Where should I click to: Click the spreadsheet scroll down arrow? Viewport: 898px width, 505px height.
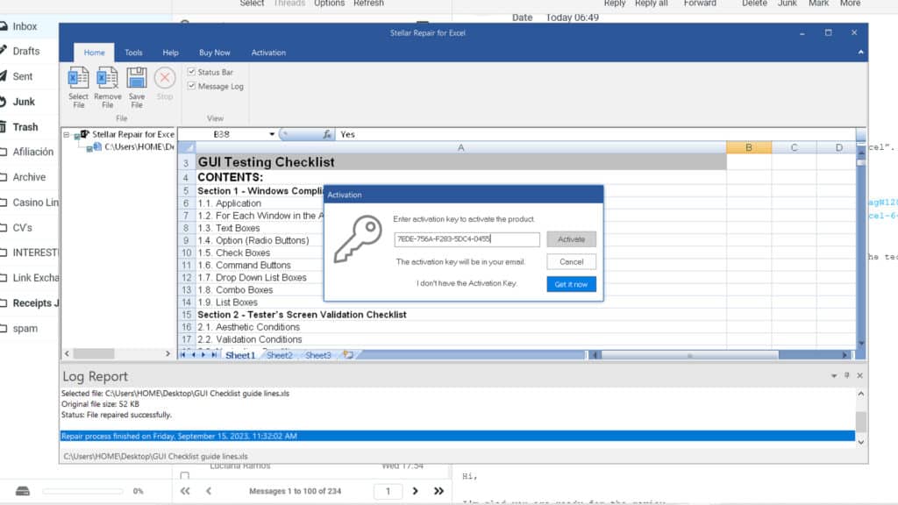click(861, 344)
